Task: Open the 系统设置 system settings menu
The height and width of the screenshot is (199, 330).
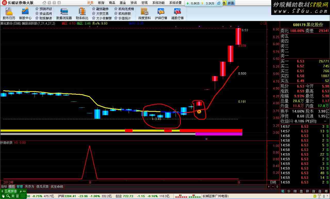Action: click(x=175, y=3)
